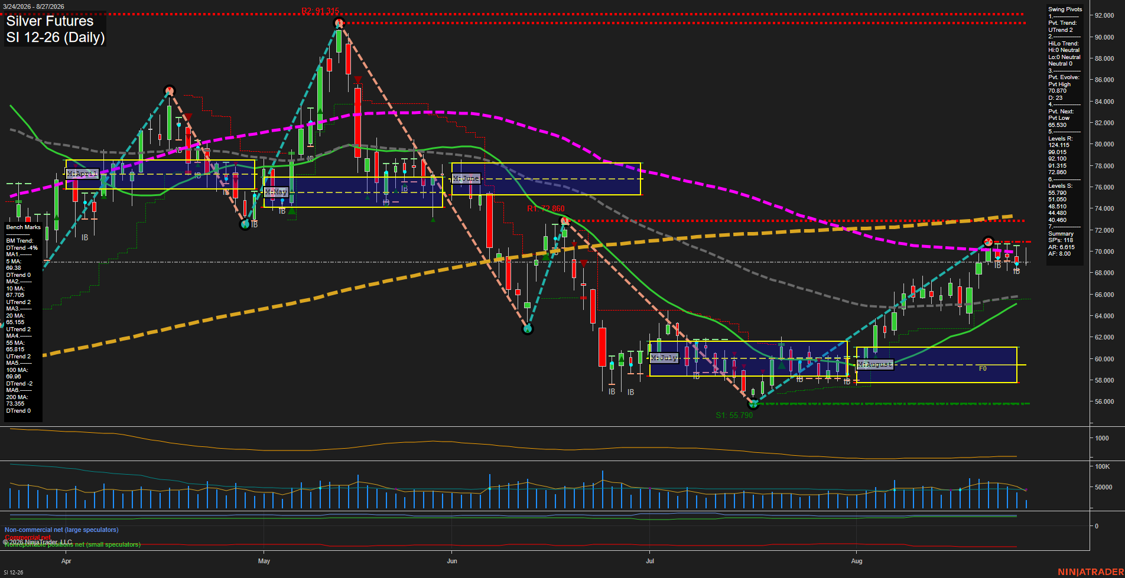Click the SP's: 118 summary entry
This screenshot has height=578, width=1125.
click(1061, 240)
